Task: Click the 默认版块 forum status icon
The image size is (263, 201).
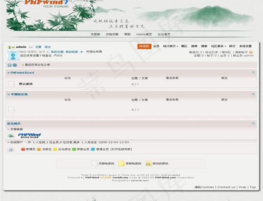Action: 11,84
